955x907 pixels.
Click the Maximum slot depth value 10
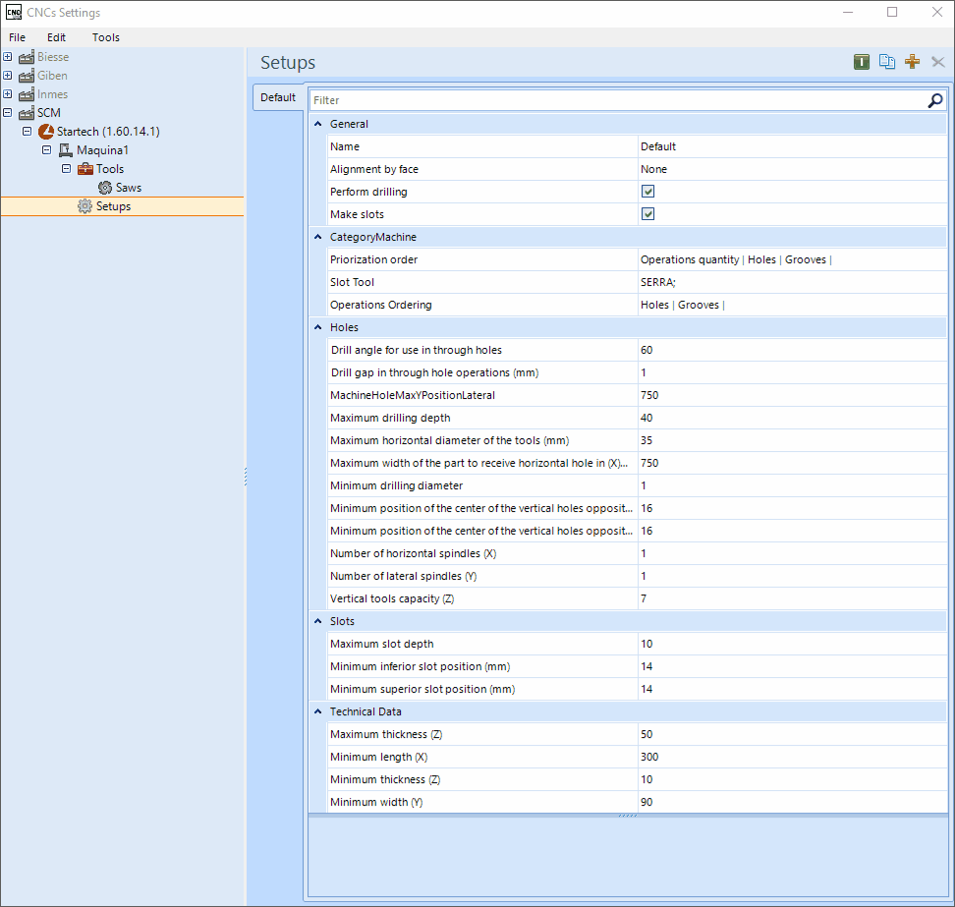792,644
